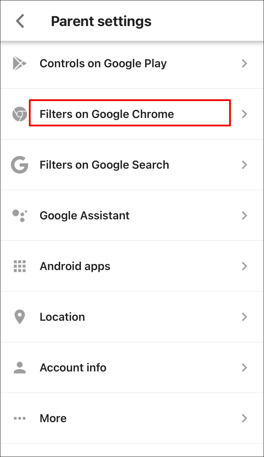Tap the back arrow icon
The height and width of the screenshot is (457, 264).
20,21
